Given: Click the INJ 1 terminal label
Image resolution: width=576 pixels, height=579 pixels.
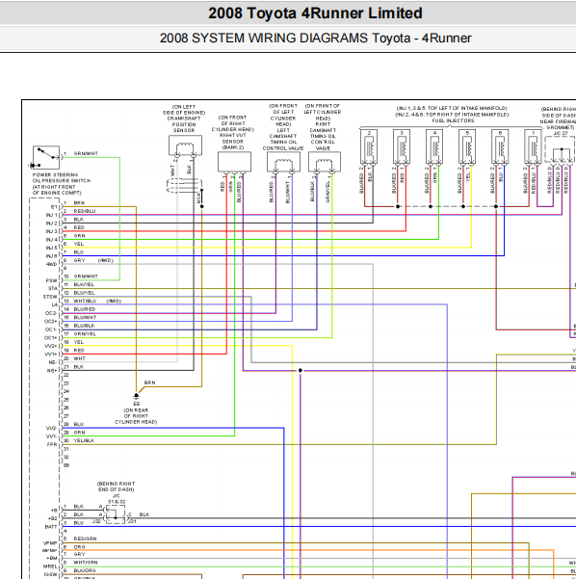Looking at the screenshot, I should click(52, 215).
